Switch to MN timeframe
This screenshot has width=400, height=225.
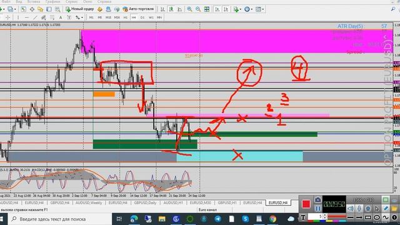pos(159,17)
